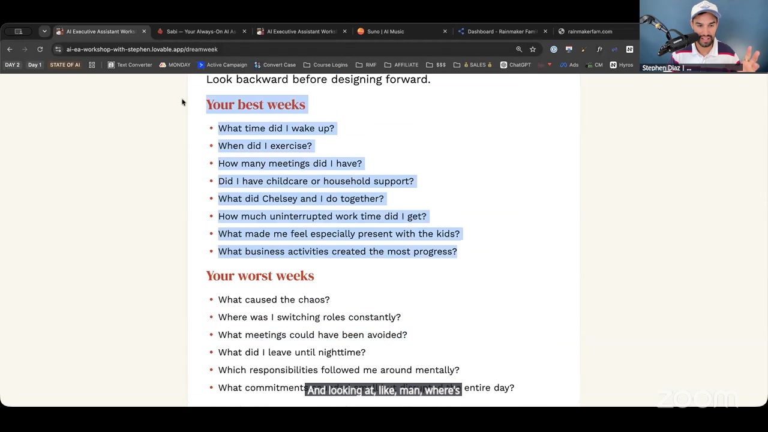Expand the AFFILIATE bookmark folder

[401, 65]
